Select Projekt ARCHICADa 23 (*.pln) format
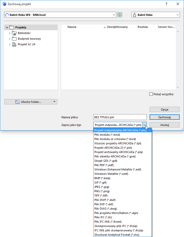The image size is (184, 237). tap(123, 148)
